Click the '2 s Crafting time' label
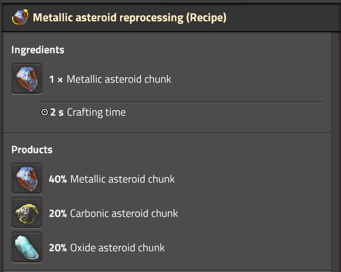The width and height of the screenshot is (341, 272). [x=88, y=112]
